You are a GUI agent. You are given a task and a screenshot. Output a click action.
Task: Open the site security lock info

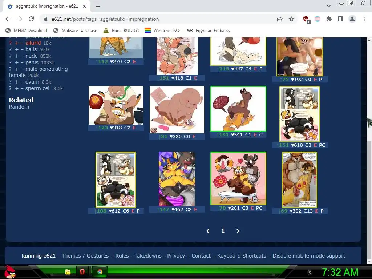click(46, 19)
